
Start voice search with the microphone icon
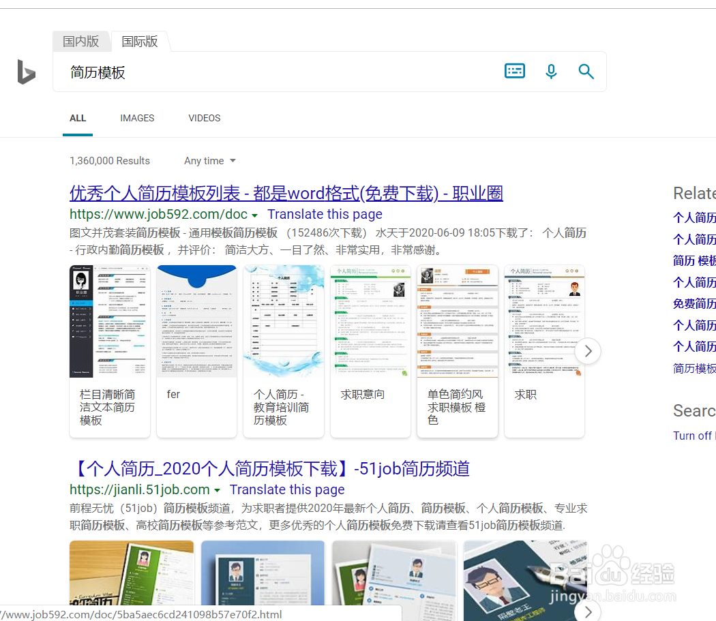pyautogui.click(x=551, y=71)
